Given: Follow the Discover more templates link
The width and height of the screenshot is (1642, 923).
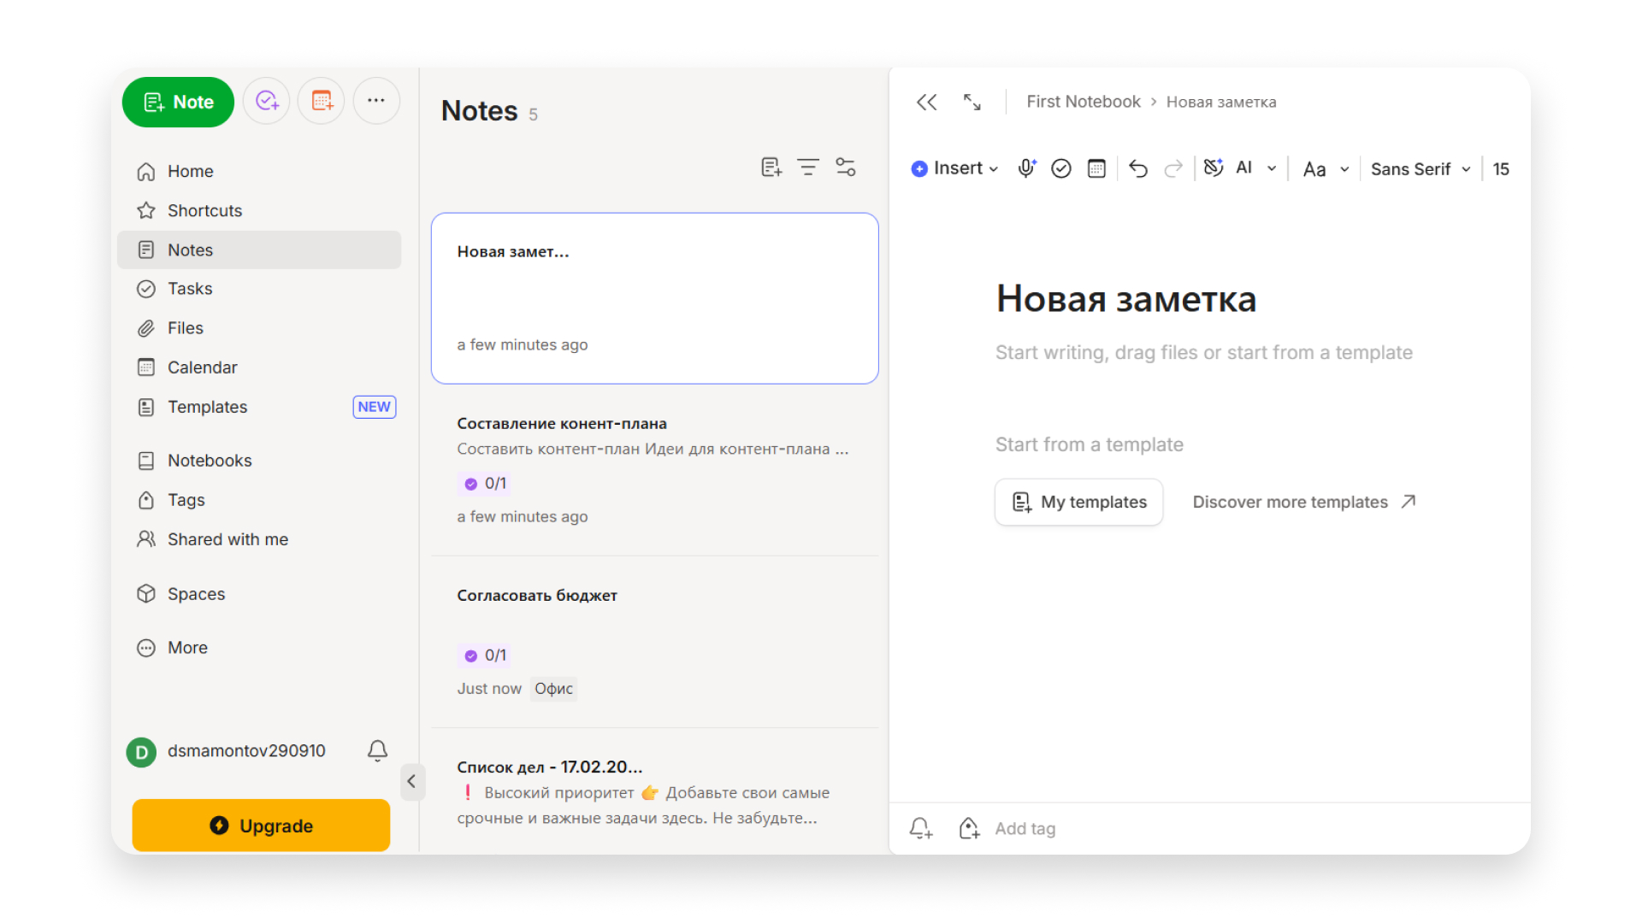Looking at the screenshot, I should 1290,502.
